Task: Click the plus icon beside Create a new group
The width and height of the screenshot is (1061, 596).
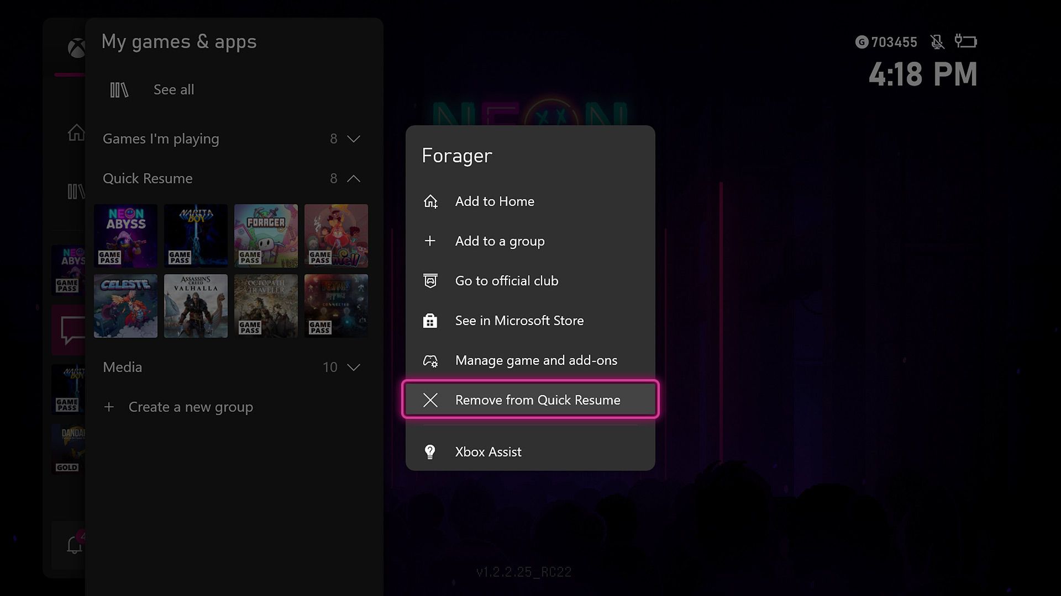Action: coord(109,407)
